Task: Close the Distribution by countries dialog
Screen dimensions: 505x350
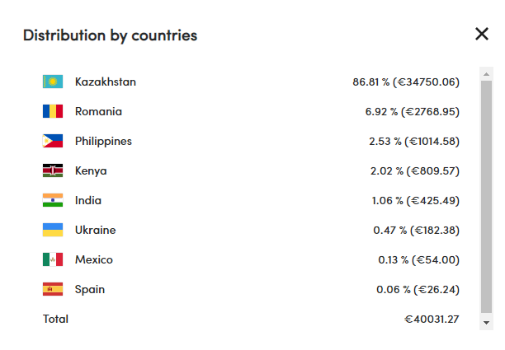Action: [x=482, y=34]
